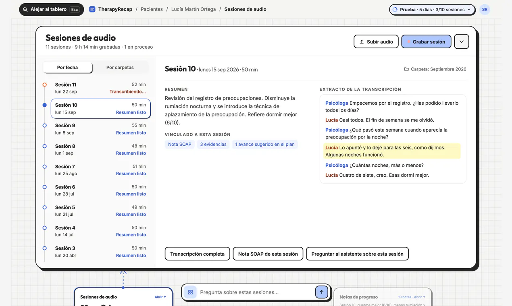Click the TherapyRecap logo icon

pyautogui.click(x=92, y=9)
